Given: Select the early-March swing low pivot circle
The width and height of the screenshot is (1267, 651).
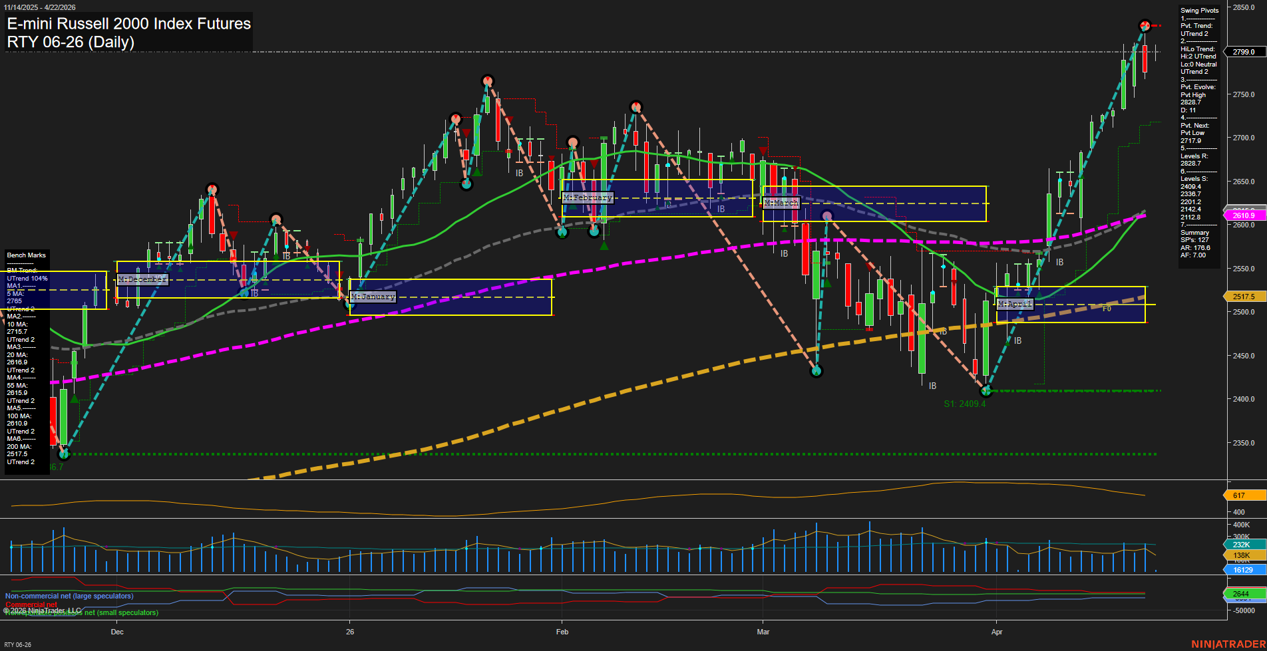Looking at the screenshot, I should tap(816, 370).
